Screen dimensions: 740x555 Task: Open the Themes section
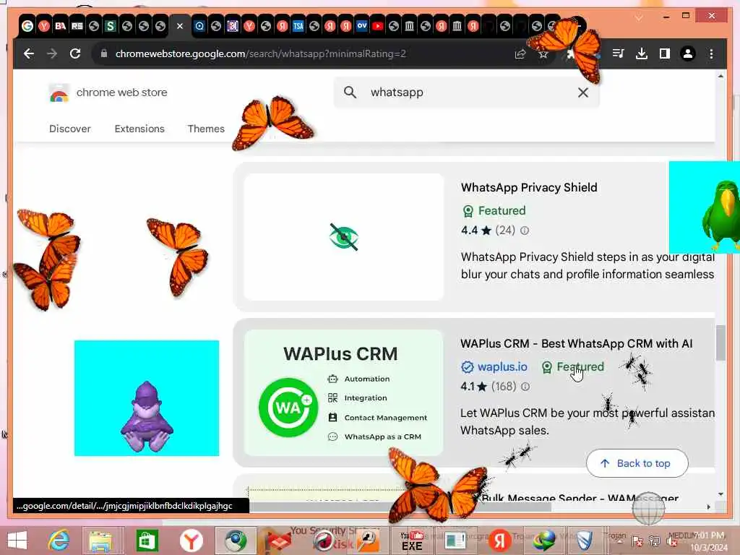pyautogui.click(x=206, y=129)
